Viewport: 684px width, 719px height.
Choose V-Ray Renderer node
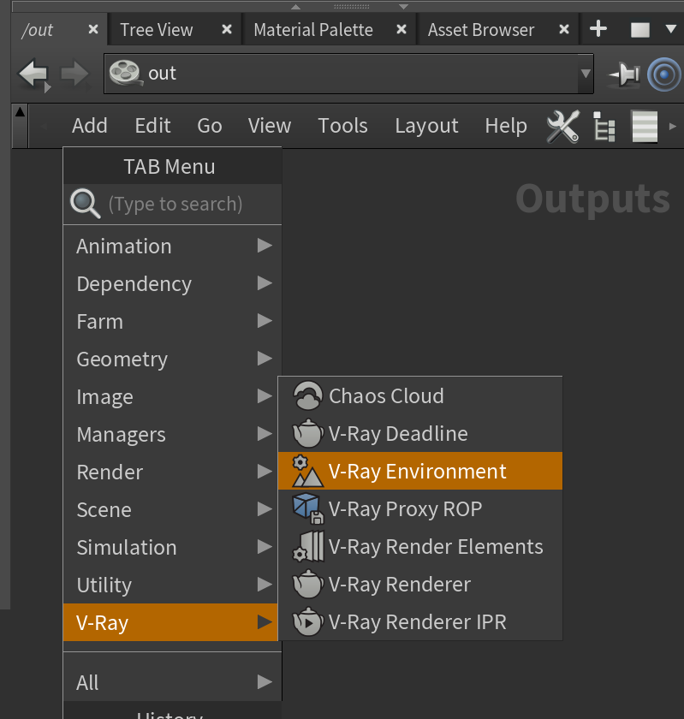(420, 584)
